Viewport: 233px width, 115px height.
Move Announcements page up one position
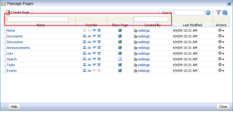click(x=89, y=48)
